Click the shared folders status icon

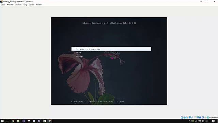[195, 117]
